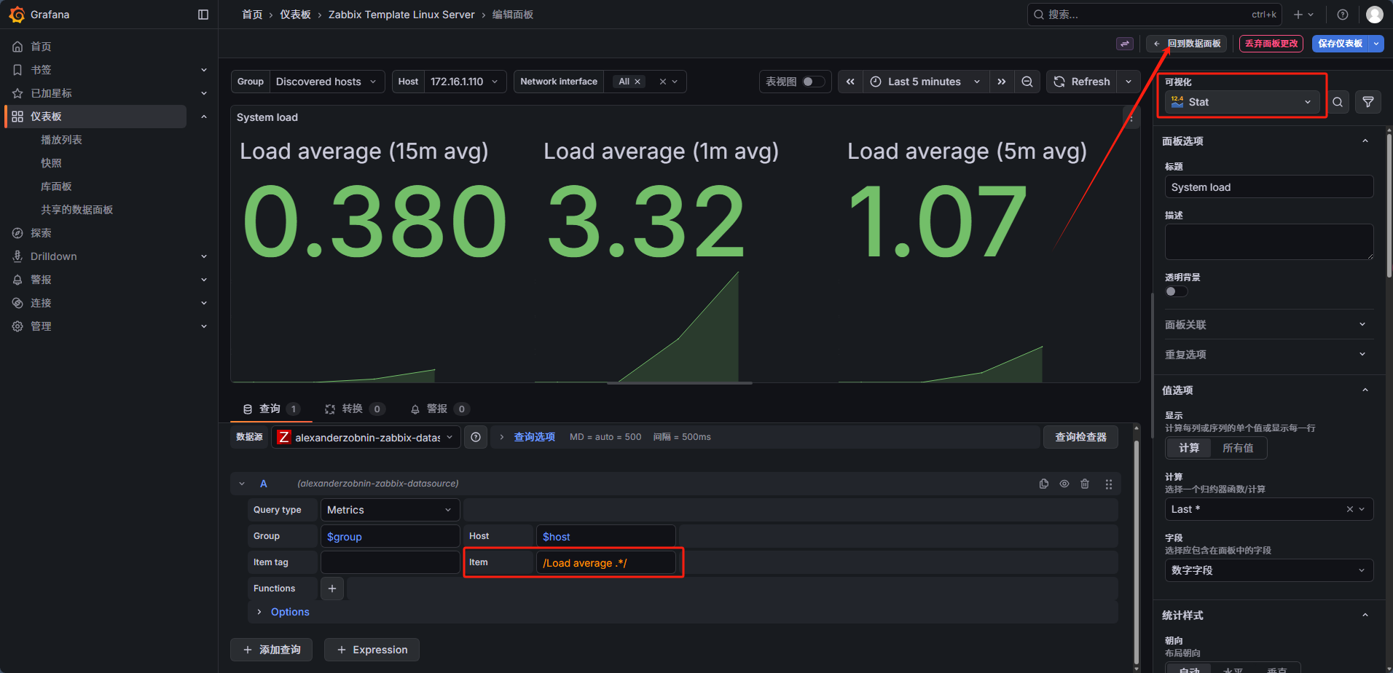Viewport: 1393px width, 673px height.
Task: Focus the top search bar
Action: (x=1154, y=15)
